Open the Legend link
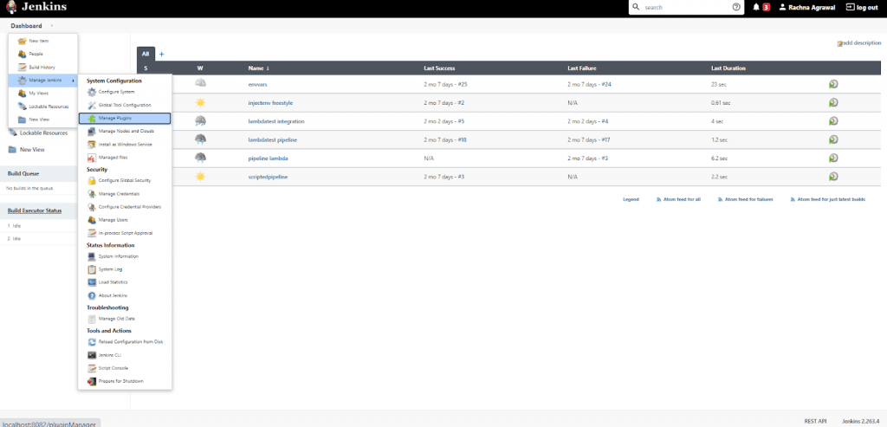Screen dimensions: 887x427 [631, 200]
